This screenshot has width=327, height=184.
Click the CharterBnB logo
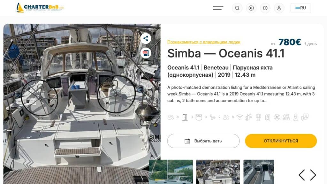click(40, 8)
